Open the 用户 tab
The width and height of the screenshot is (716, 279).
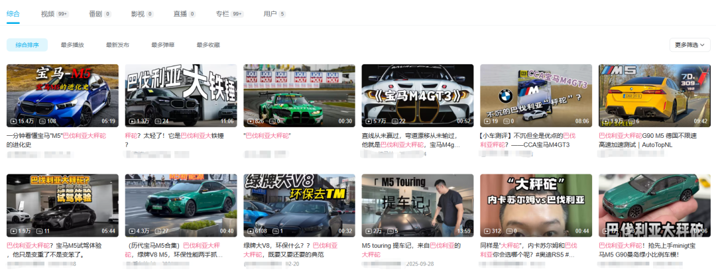point(274,14)
